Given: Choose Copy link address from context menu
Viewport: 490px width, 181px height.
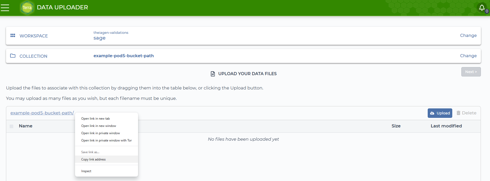Looking at the screenshot, I should 94,159.
